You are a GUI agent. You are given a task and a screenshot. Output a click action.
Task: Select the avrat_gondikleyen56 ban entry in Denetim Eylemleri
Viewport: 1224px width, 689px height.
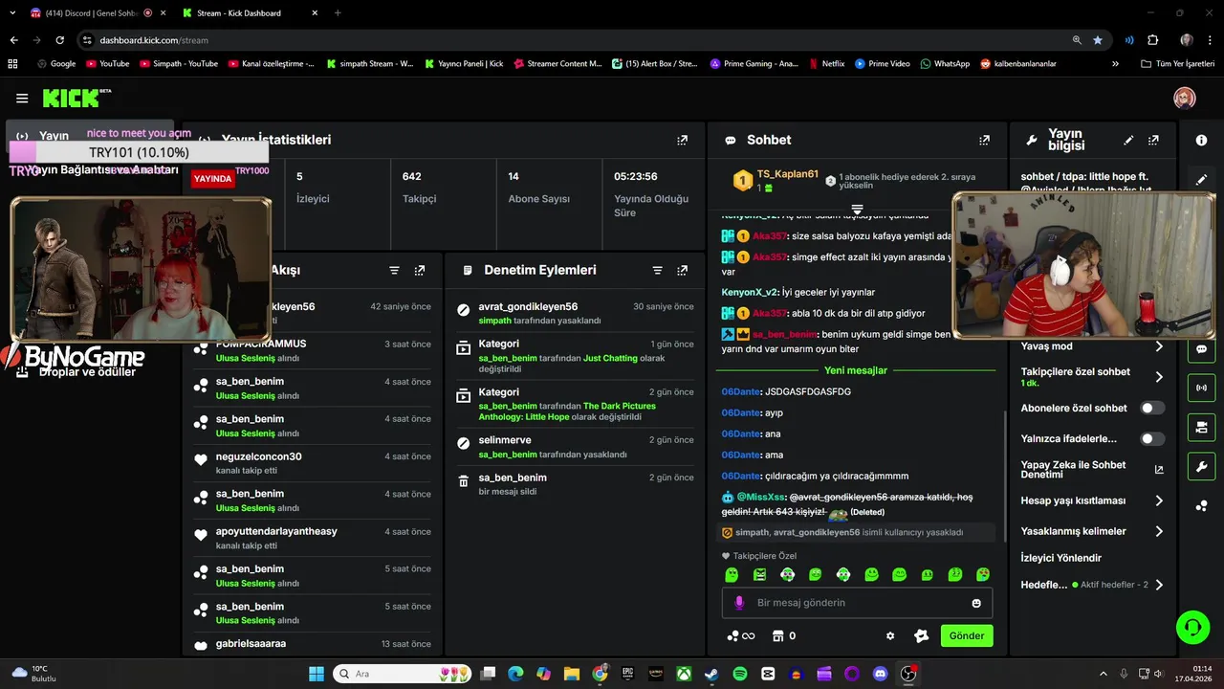[575, 313]
